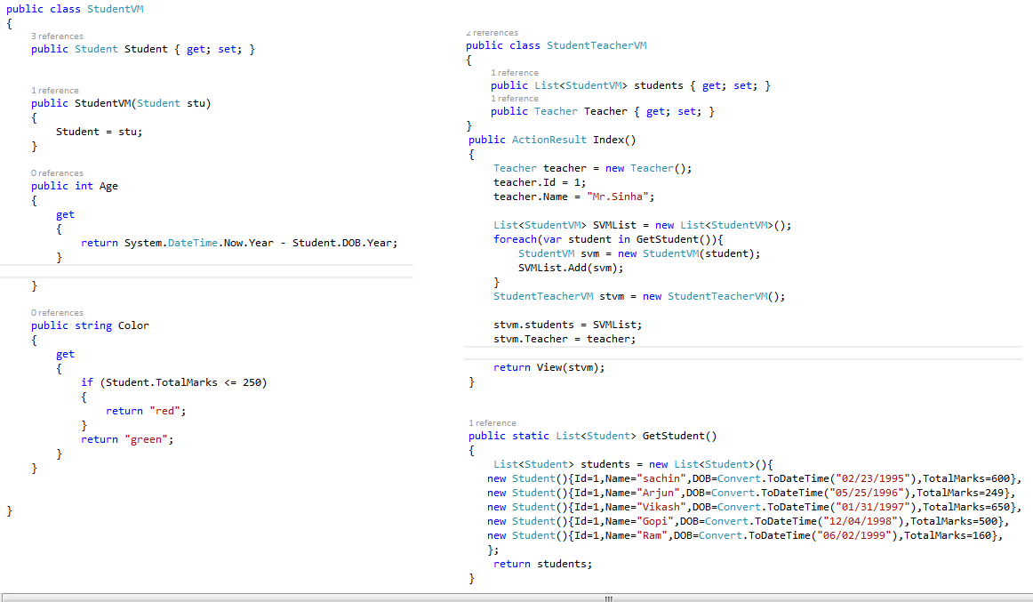Place cursor on the "green" string literal
This screenshot has height=602, width=1033.
pyautogui.click(x=147, y=440)
